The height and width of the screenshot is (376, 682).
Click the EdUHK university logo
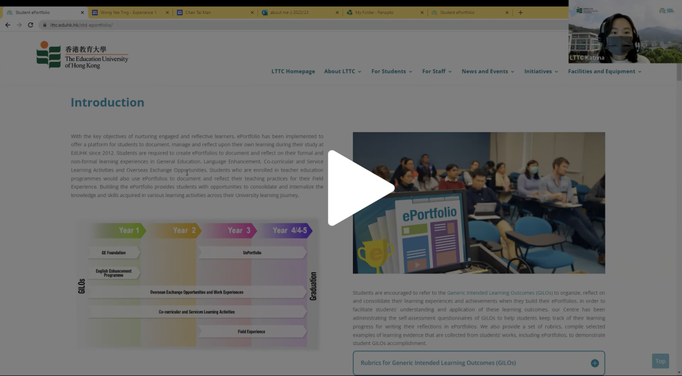point(82,55)
